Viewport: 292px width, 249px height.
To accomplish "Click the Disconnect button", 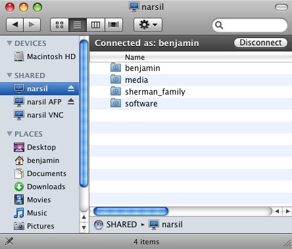I will pyautogui.click(x=260, y=43).
